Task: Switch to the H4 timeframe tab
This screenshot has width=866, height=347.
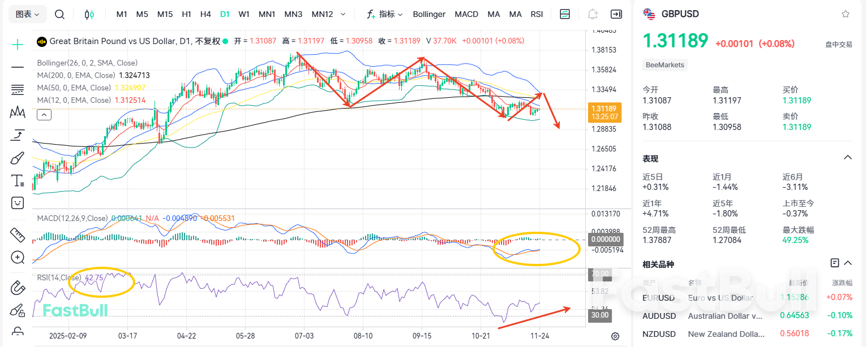Action: tap(205, 14)
